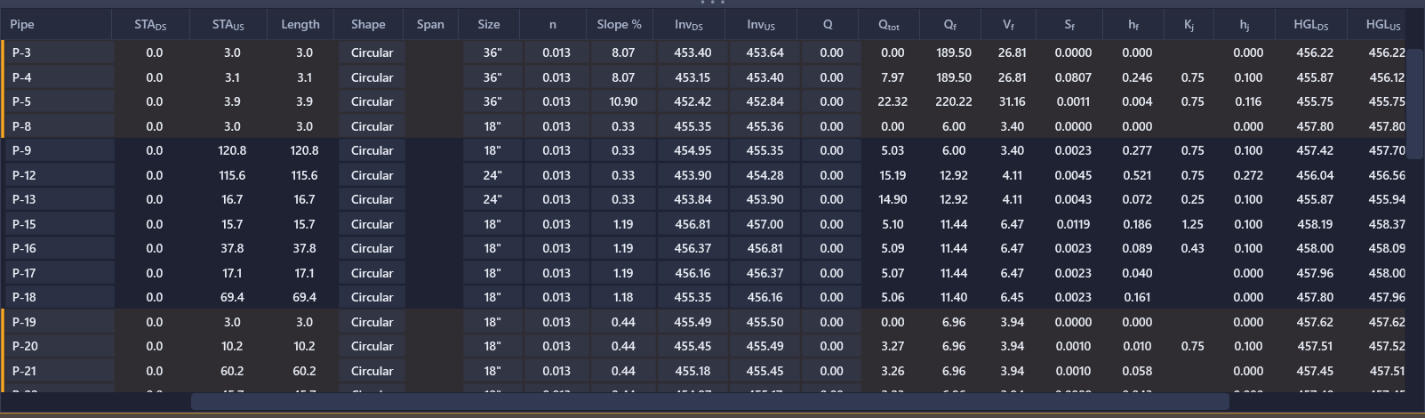Click hj value 0.272 for P-12
Image resolution: width=1425 pixels, height=418 pixels.
1248,175
